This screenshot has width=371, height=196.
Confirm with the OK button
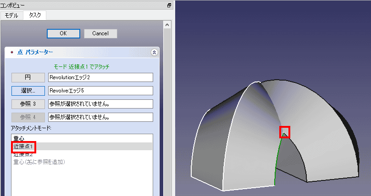click(63, 33)
